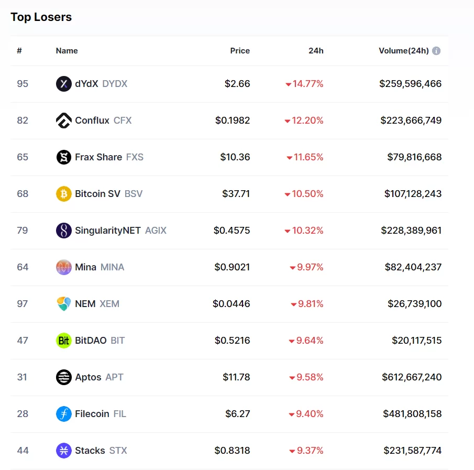
Task: Click the dYdX coin logo icon
Action: 64,84
